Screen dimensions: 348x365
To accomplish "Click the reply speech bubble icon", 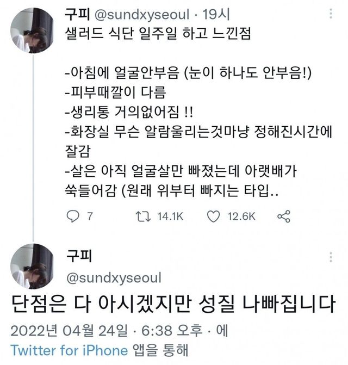I will [x=73, y=216].
